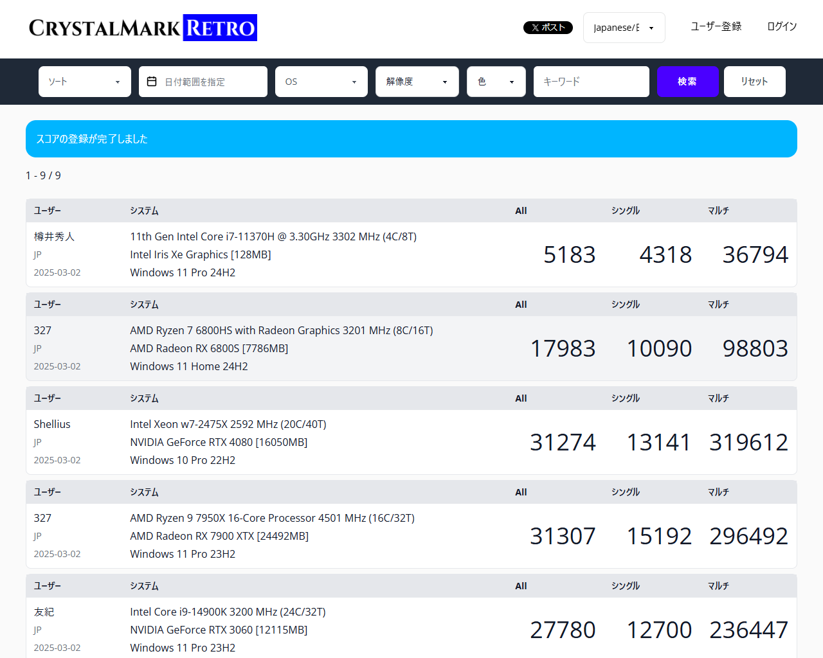Open the 色 color depth dropdown
Screen dimensions: 823x658
pyautogui.click(x=496, y=82)
